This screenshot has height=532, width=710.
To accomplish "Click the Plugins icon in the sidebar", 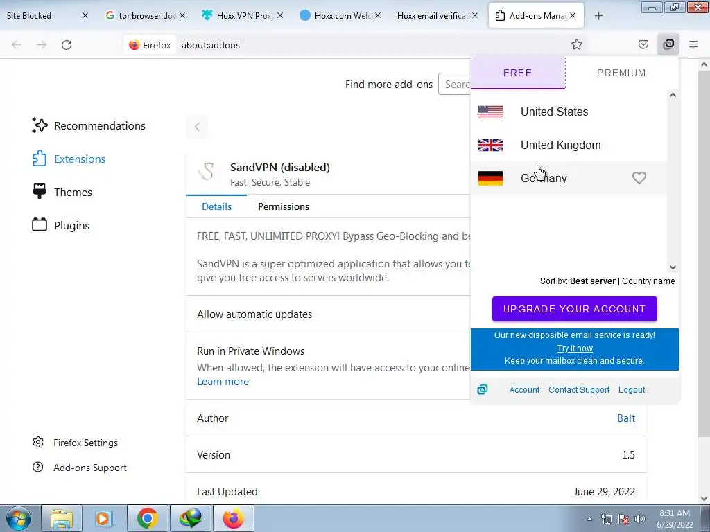I will [40, 224].
